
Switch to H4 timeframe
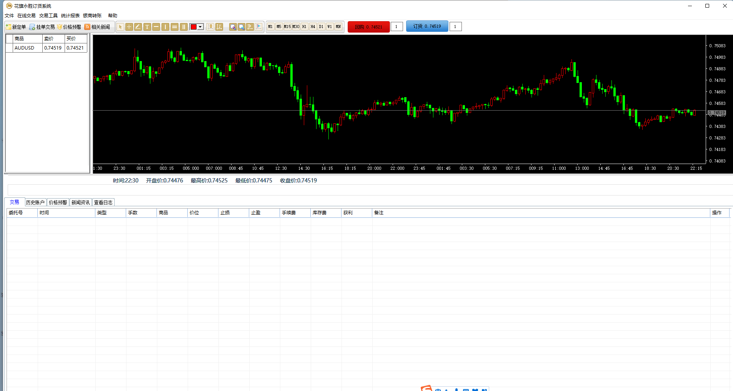click(313, 27)
